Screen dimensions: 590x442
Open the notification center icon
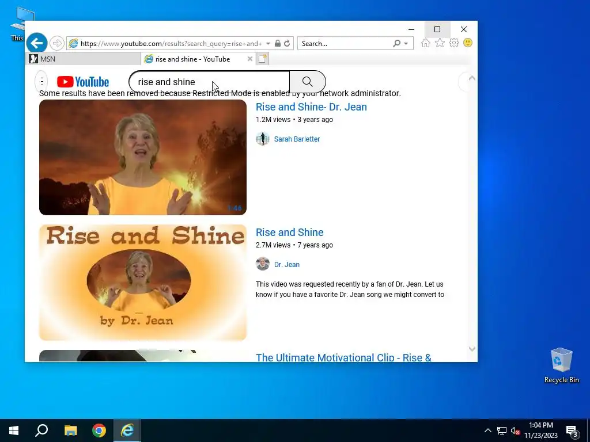[572, 431]
